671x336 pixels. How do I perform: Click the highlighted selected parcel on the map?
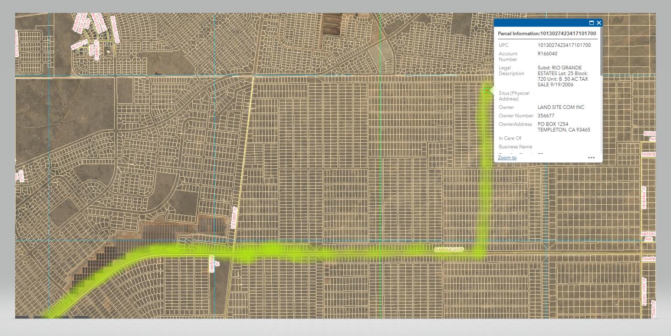click(486, 90)
